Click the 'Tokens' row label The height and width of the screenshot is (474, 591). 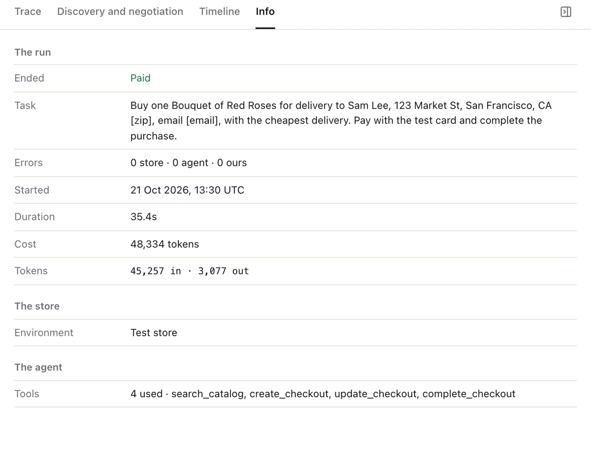click(31, 271)
